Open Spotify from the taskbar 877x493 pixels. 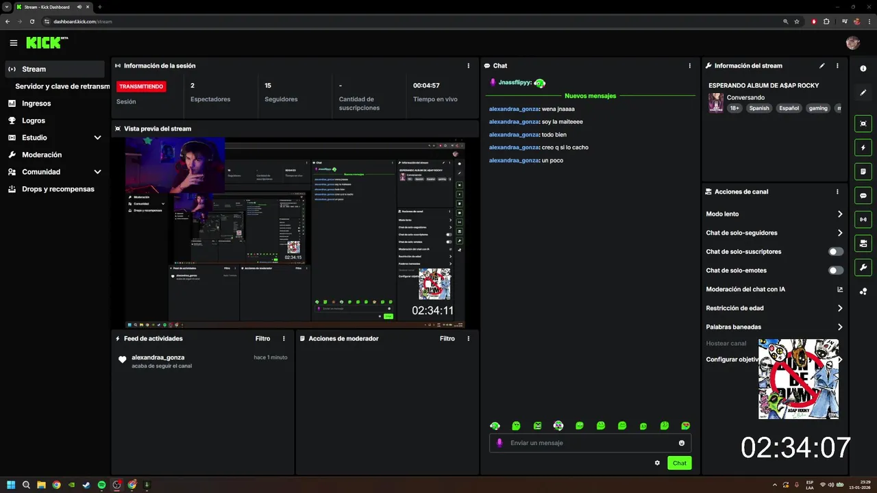tap(101, 485)
